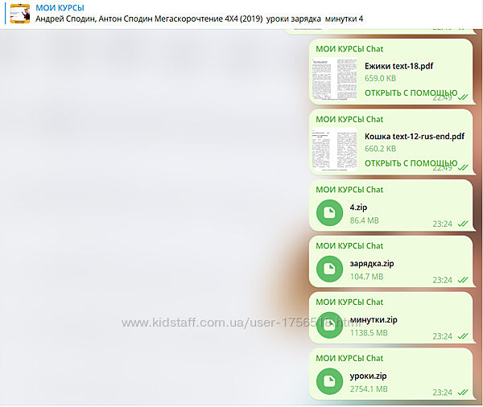
Task: Click sender name above 4.zip message
Action: pos(349,190)
